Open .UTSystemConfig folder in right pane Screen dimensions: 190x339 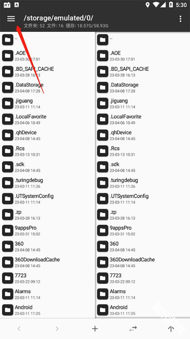click(142, 199)
